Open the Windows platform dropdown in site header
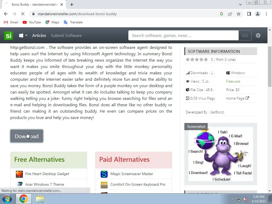This screenshot has height=204, width=272. (x=23, y=35)
